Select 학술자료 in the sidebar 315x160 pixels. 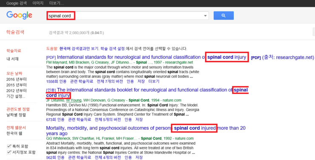14,51
